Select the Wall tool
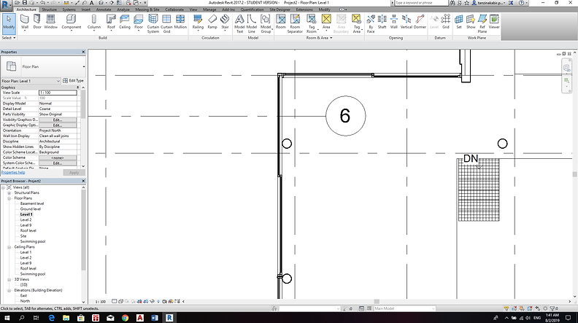Viewport: 578px width, 323px height. coord(25,22)
